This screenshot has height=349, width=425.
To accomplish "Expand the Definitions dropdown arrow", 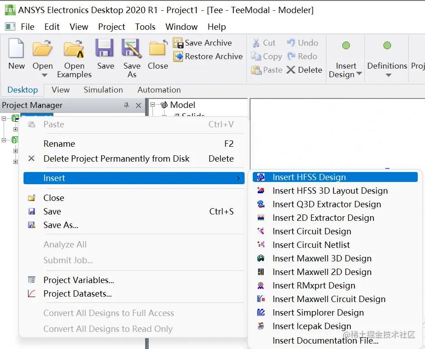I will click(388, 75).
